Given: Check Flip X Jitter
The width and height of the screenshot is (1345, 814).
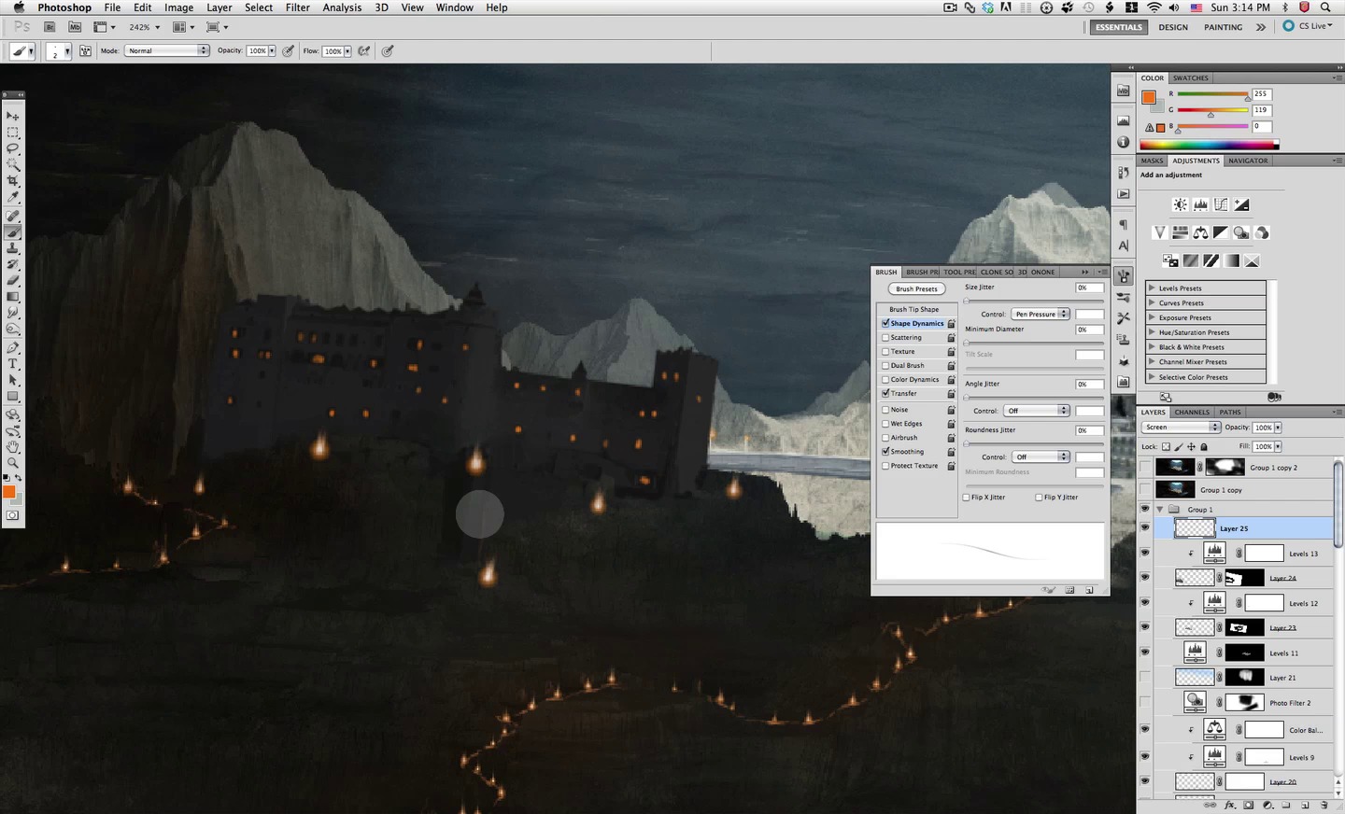Looking at the screenshot, I should point(967,498).
